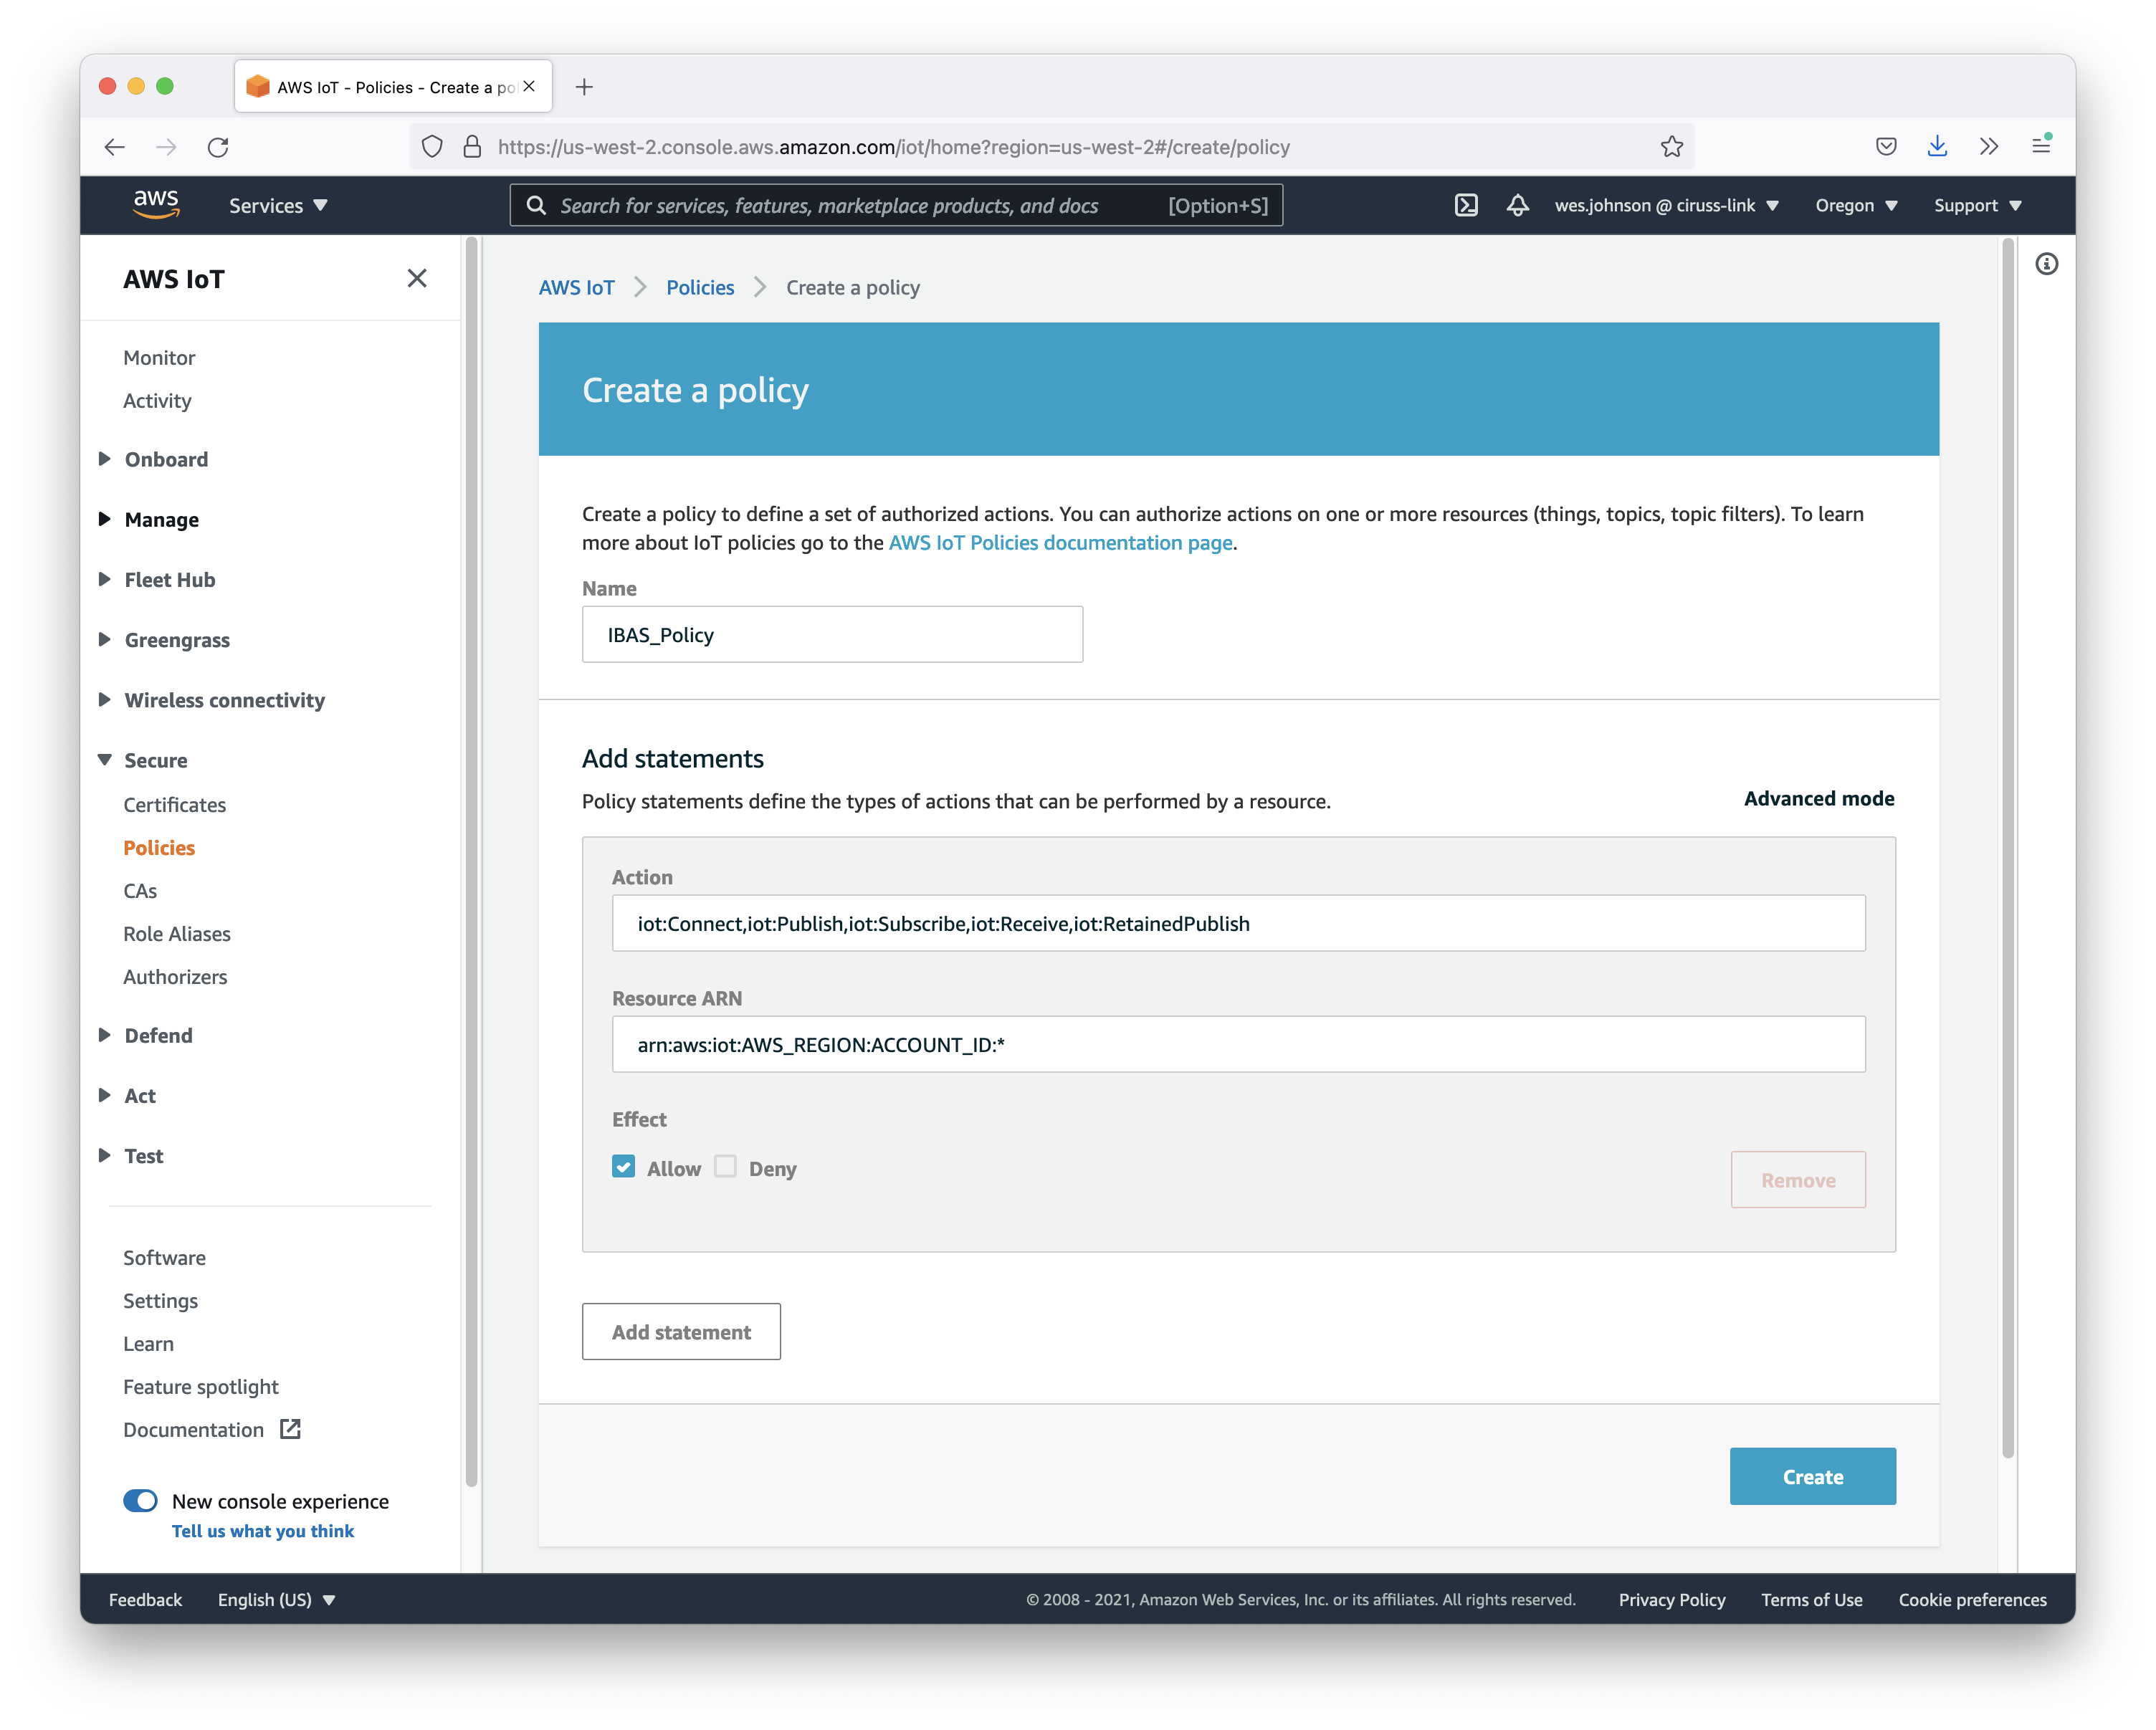This screenshot has height=1730, width=2156.
Task: Open the info panel icon
Action: [2046, 264]
